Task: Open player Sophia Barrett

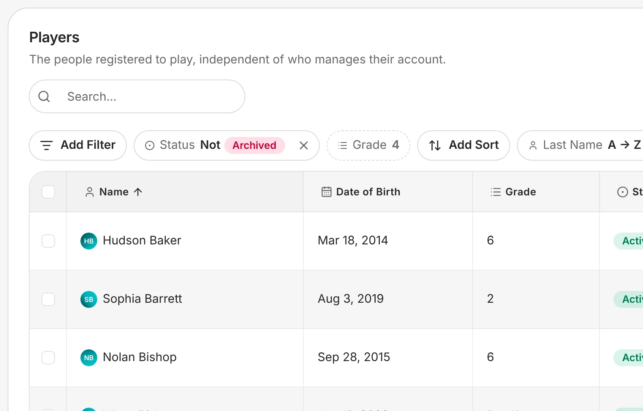Action: point(143,299)
